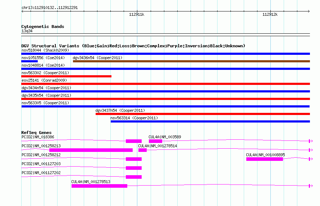The width and height of the screenshot is (320, 206).
Task: Click the PCID2 NM_001258212 exon block
Action: 134,159
